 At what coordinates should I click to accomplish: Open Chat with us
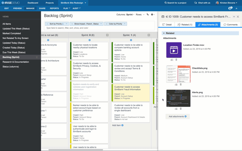point(202,3)
